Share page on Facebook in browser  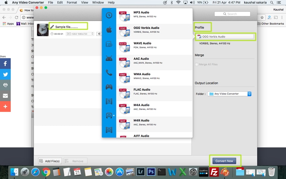tap(5, 64)
